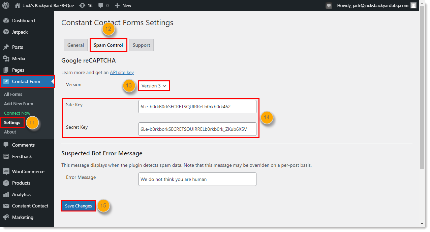Screen dimensions: 430x232
Task: Open the Products menu label
Action: point(21,183)
